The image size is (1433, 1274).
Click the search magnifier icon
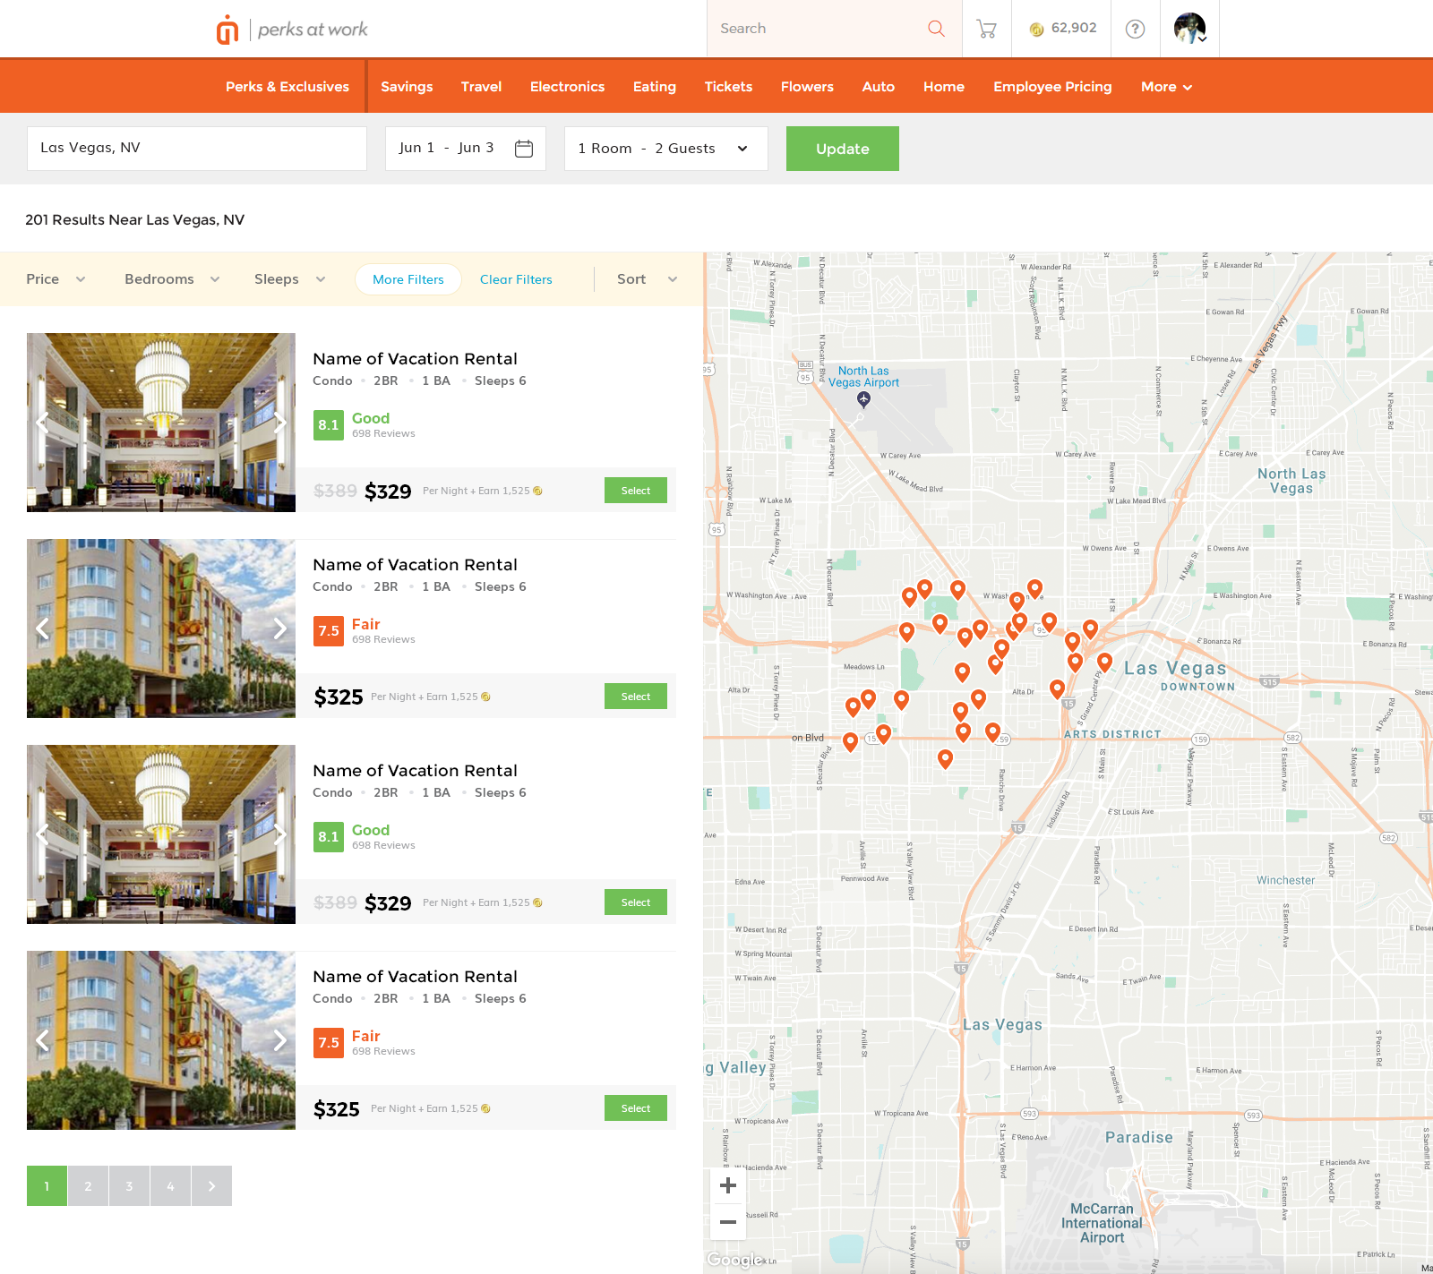[936, 29]
